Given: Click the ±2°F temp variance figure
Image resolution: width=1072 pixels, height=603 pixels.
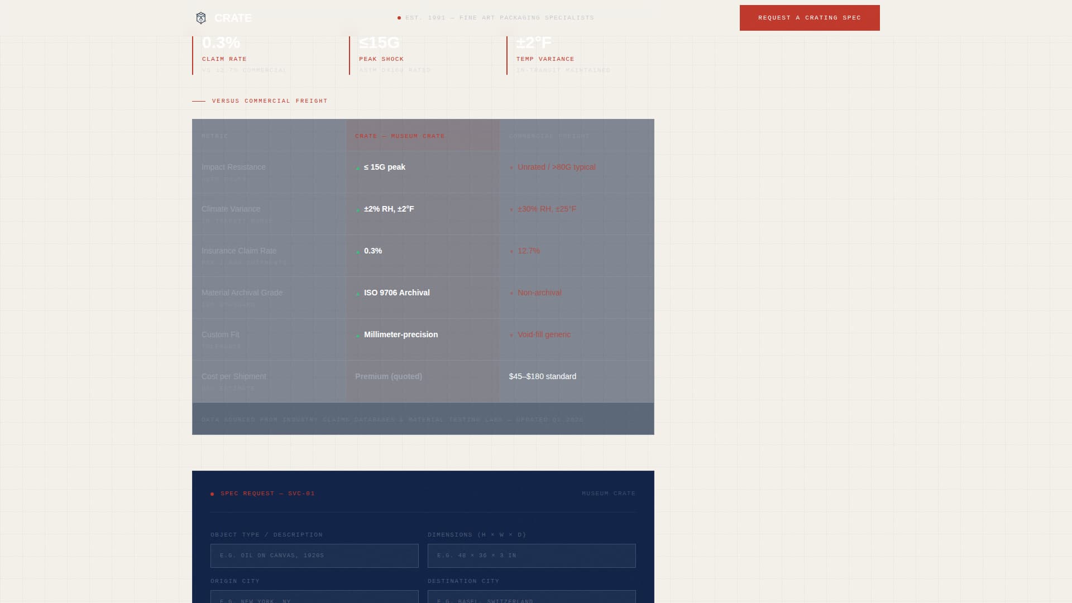Looking at the screenshot, I should point(534,42).
